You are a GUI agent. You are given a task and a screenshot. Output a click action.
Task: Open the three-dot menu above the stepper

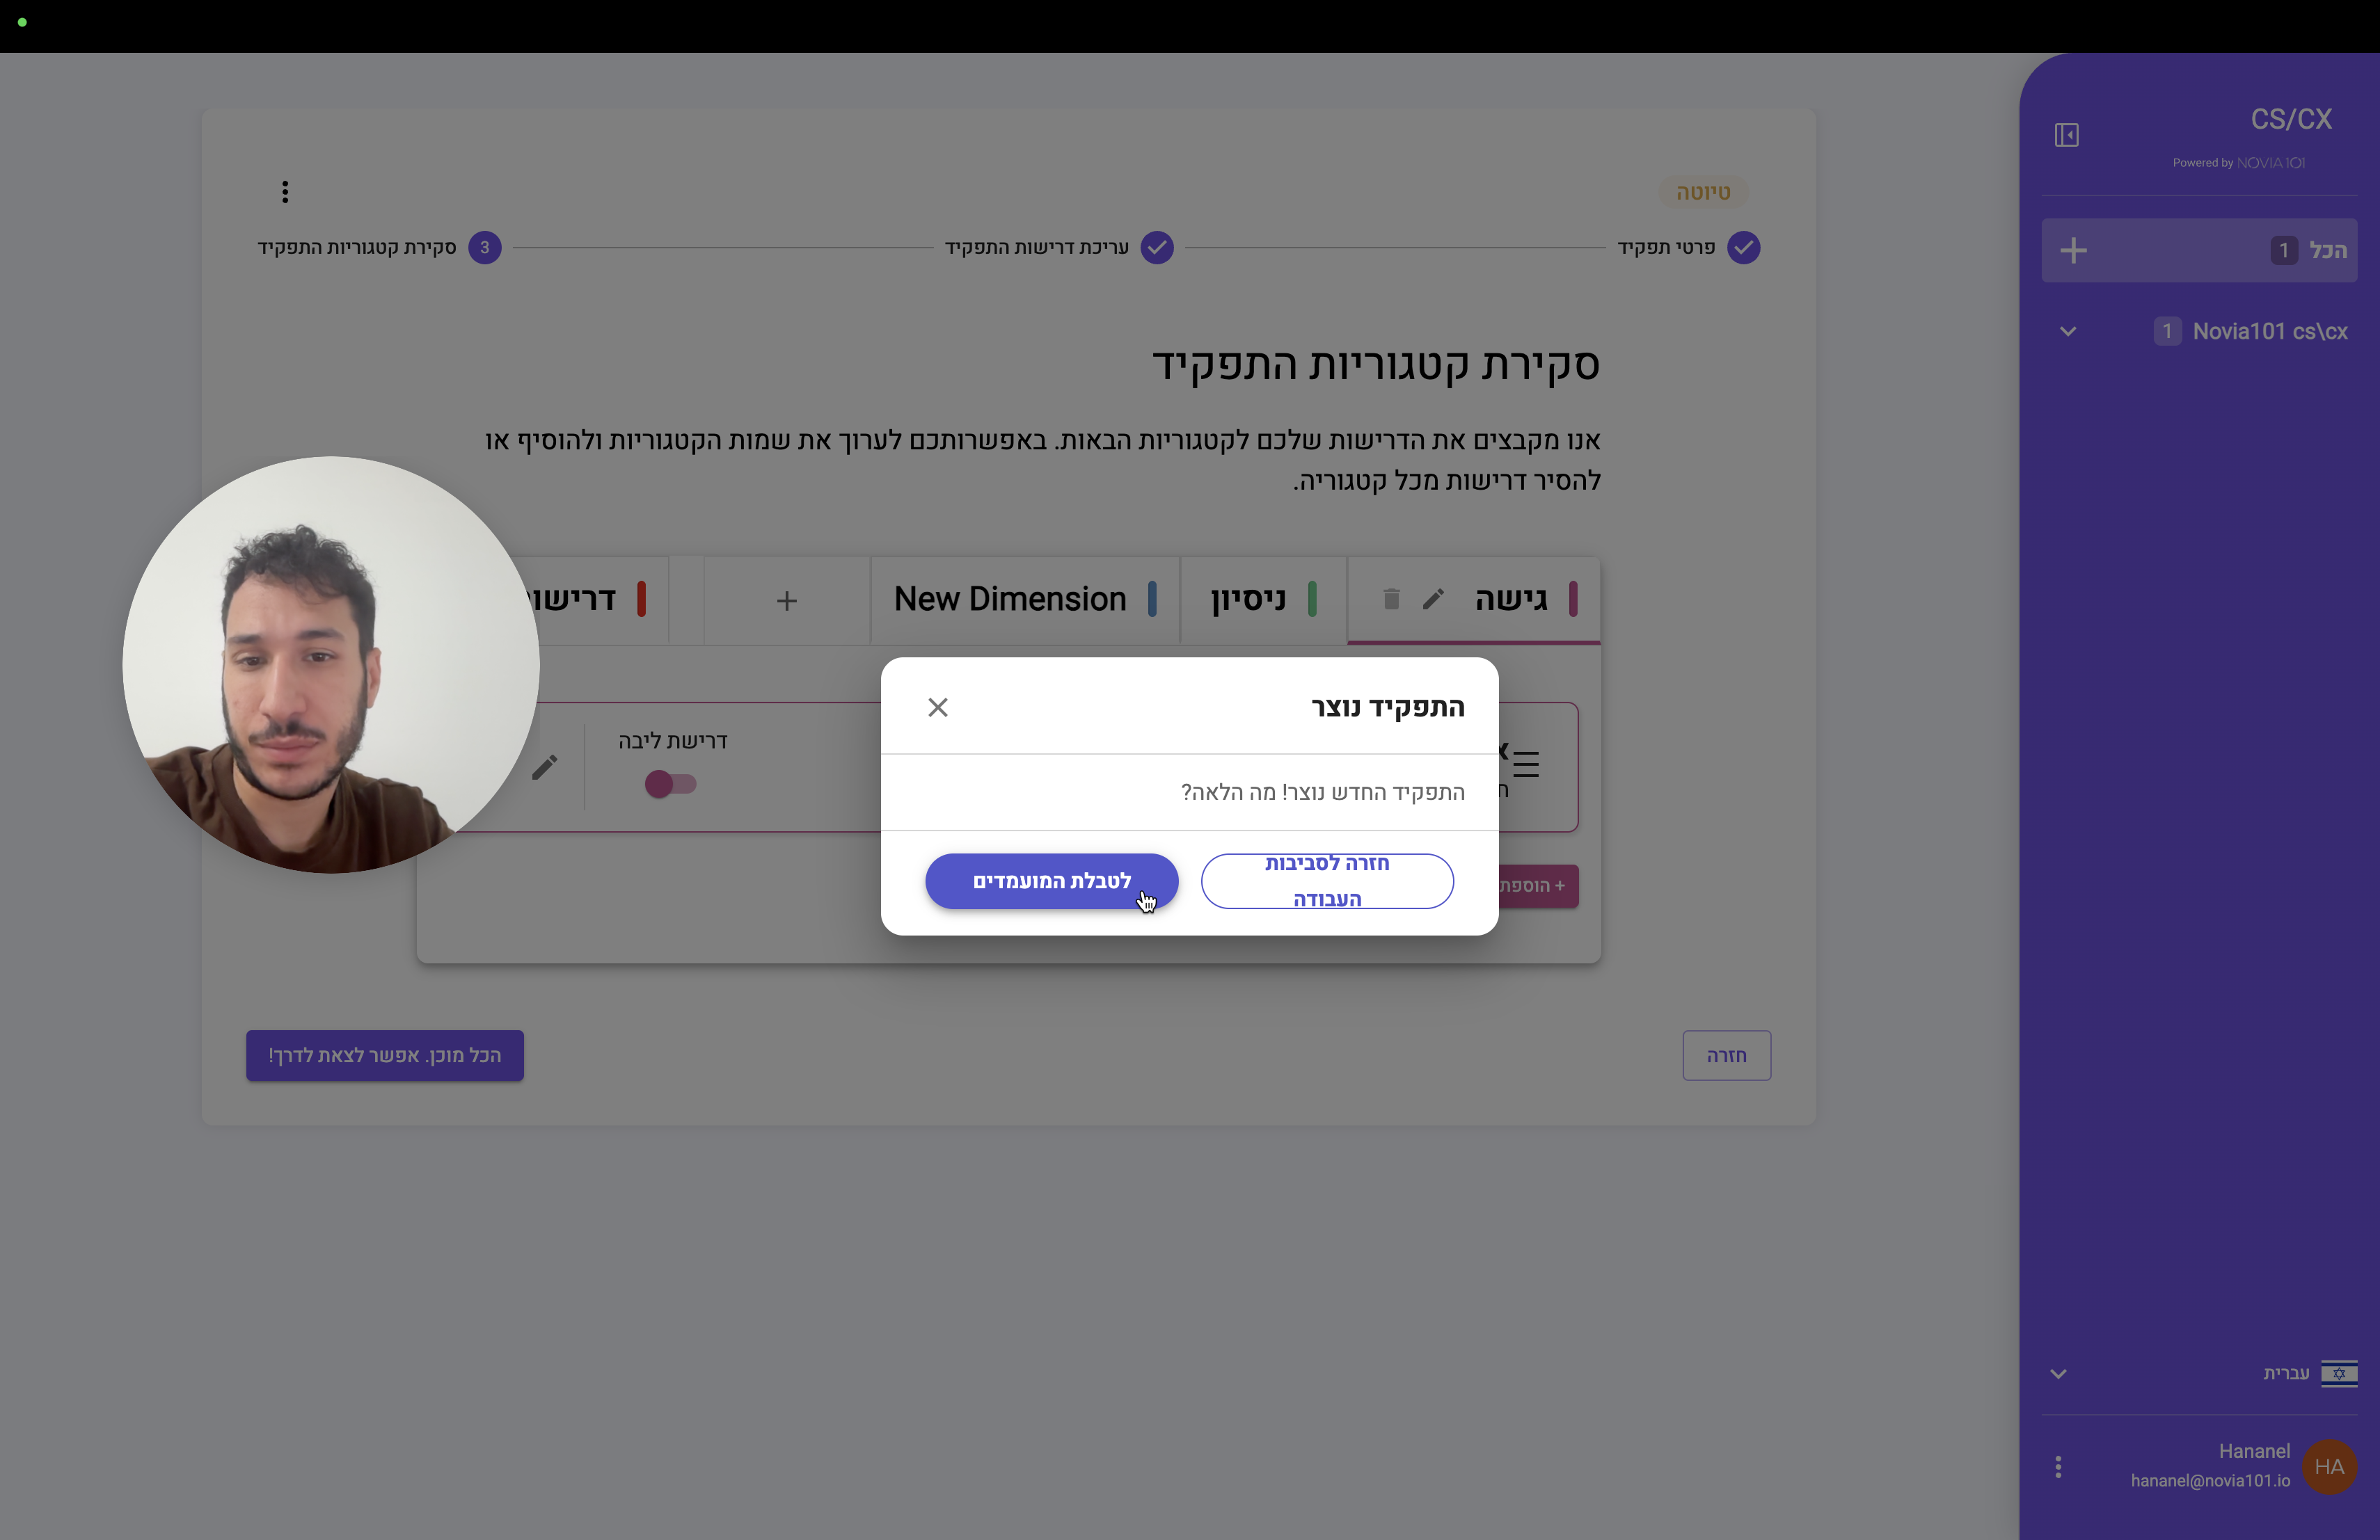click(x=285, y=192)
